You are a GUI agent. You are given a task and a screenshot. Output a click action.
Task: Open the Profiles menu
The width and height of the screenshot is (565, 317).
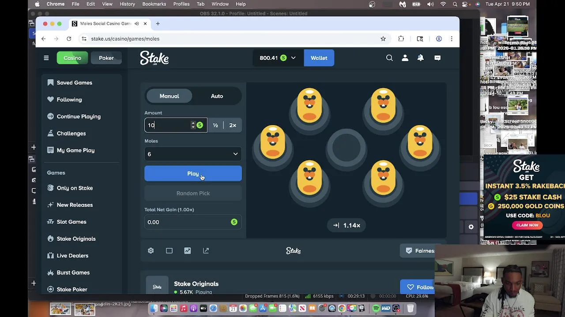click(181, 4)
